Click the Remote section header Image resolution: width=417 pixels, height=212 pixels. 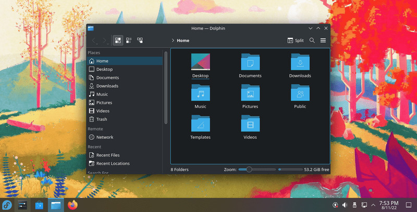click(x=95, y=129)
